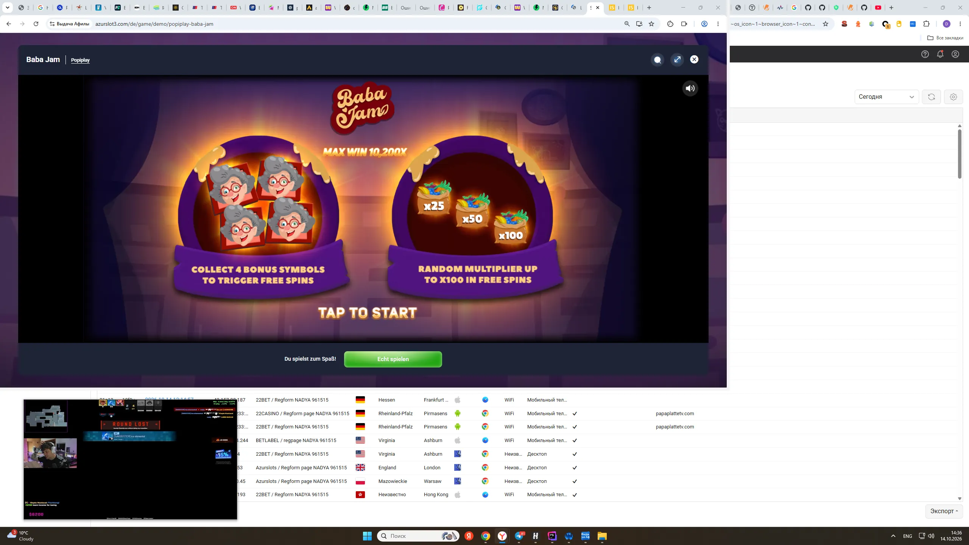The image size is (969, 545).
Task: Mute the Baba Jam game sound
Action: (690, 89)
